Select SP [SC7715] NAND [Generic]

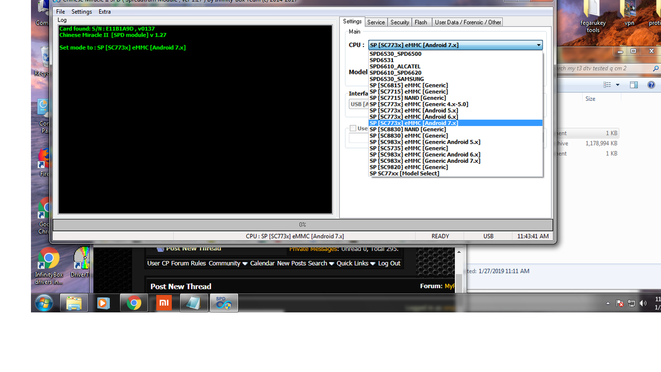tap(455, 98)
